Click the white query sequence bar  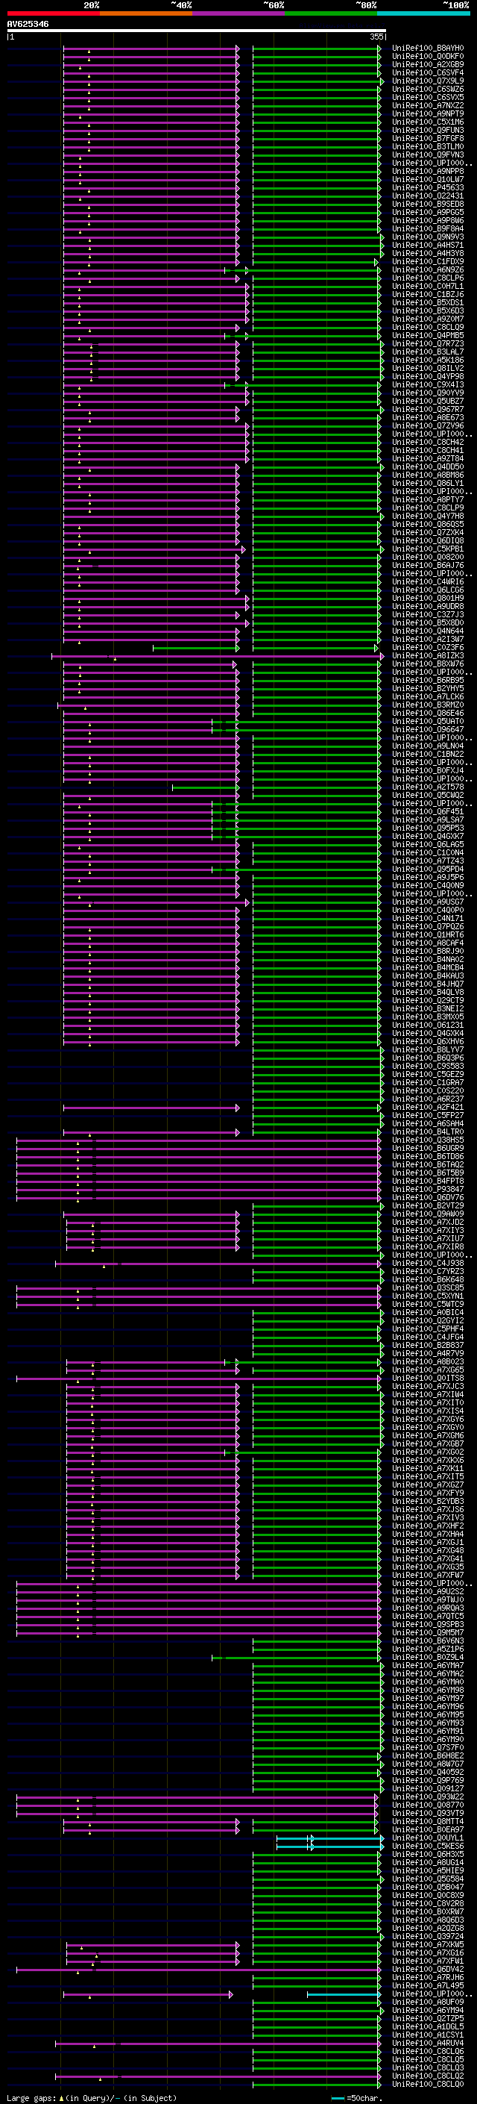197,31
